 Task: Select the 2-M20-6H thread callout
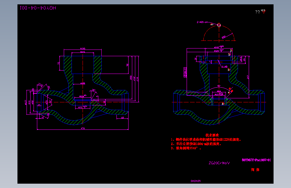point(202,22)
